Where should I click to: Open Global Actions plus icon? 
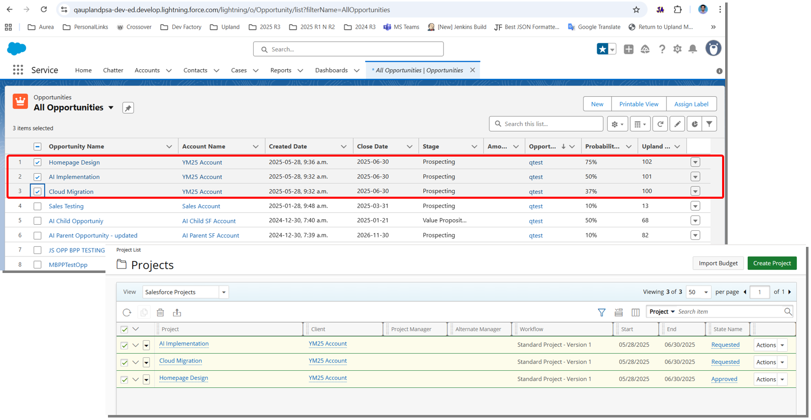pos(628,49)
